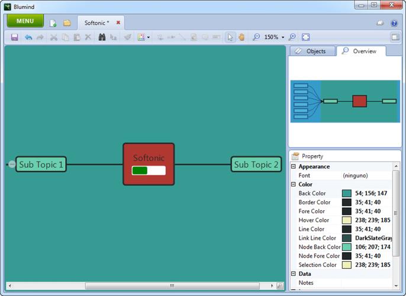Create new document with page icon

[53, 23]
